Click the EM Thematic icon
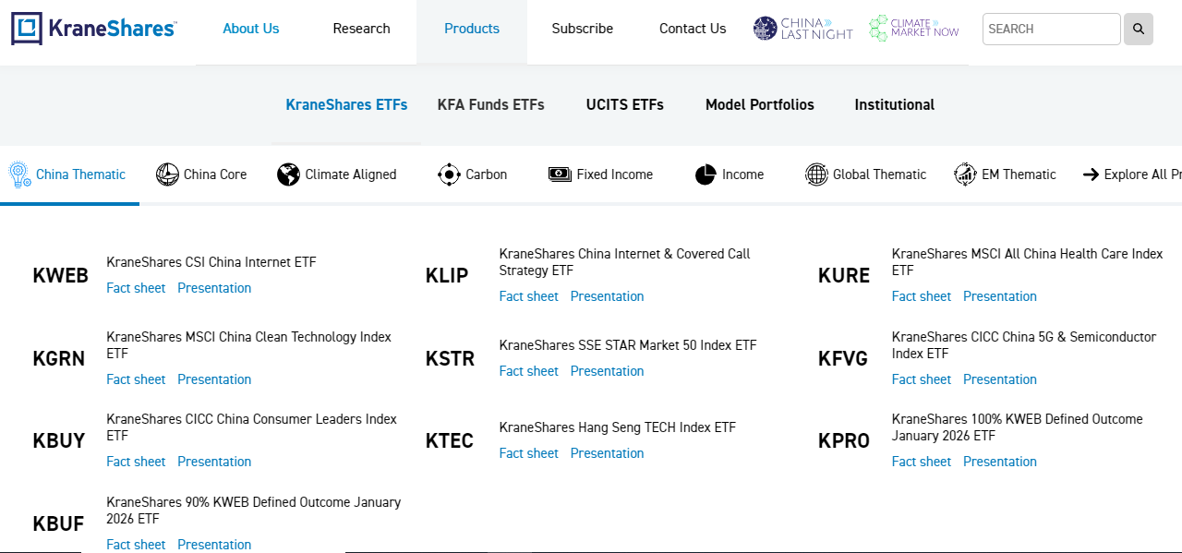This screenshot has height=553, width=1182. pyautogui.click(x=965, y=174)
